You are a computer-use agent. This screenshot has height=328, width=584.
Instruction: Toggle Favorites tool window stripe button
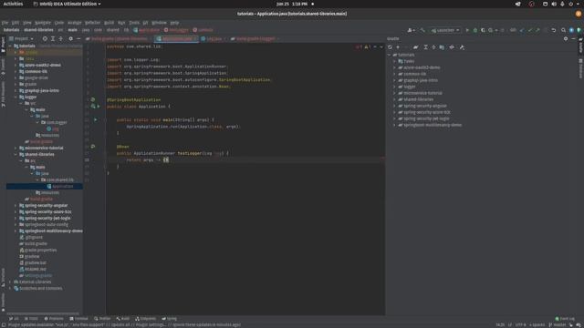tap(3, 302)
